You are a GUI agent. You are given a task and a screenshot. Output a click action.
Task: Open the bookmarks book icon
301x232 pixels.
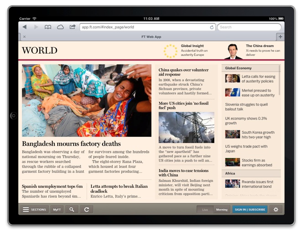click(48, 27)
